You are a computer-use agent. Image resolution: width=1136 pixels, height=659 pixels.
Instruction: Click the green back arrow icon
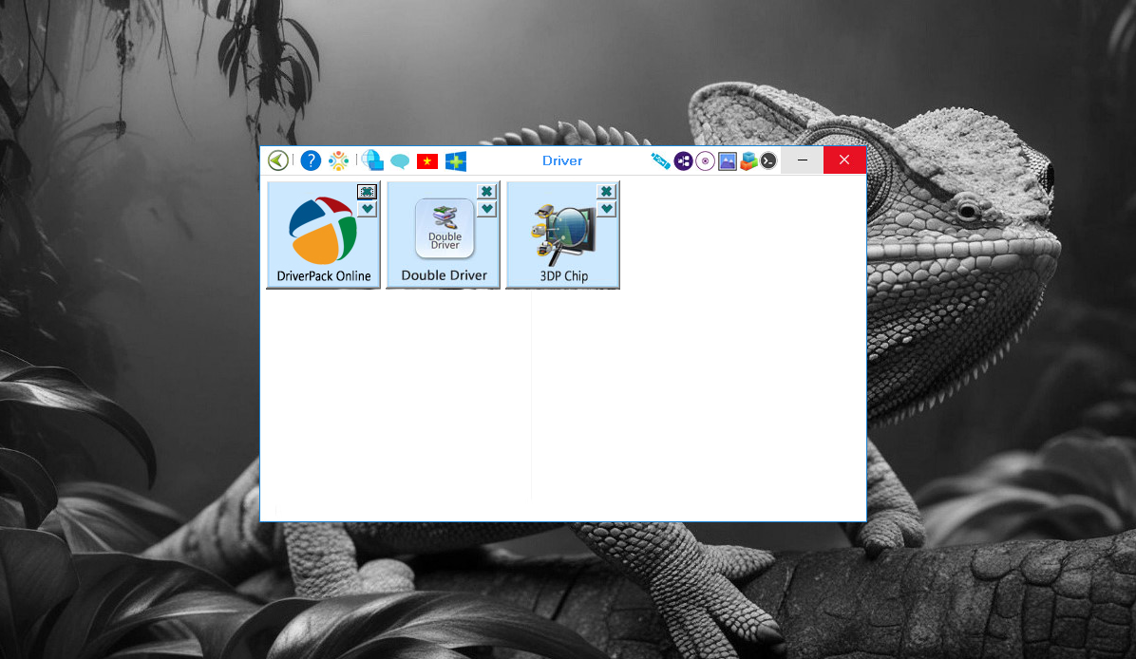pyautogui.click(x=277, y=160)
